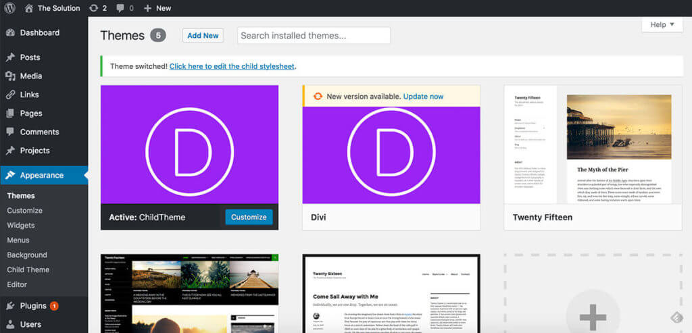The image size is (692, 333).
Task: Click Update now link on Divi
Action: tap(423, 96)
